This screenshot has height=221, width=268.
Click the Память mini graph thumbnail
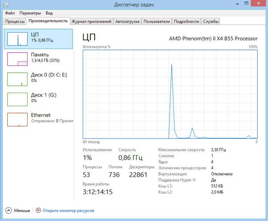pyautogui.click(x=18, y=59)
